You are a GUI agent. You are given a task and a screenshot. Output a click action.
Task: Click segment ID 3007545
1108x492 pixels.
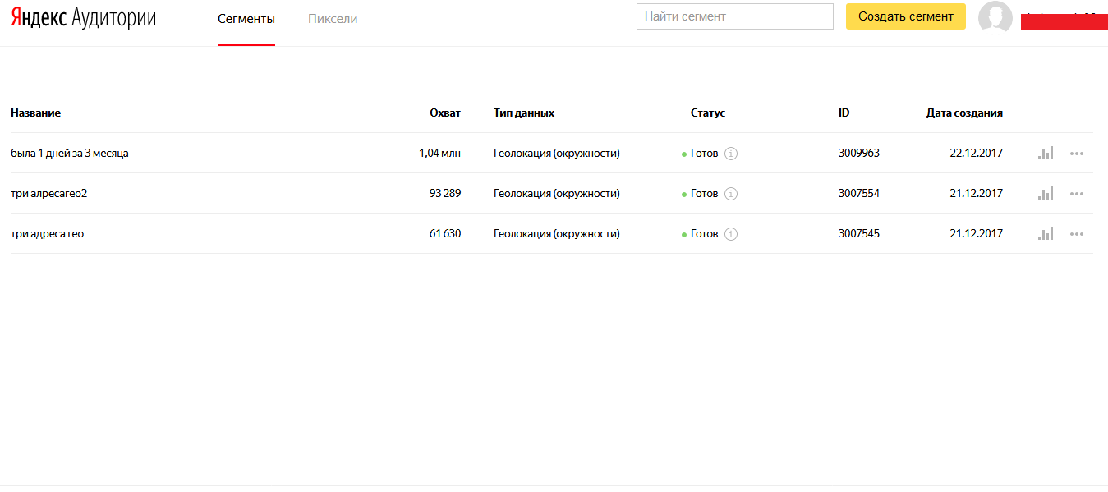click(x=859, y=233)
